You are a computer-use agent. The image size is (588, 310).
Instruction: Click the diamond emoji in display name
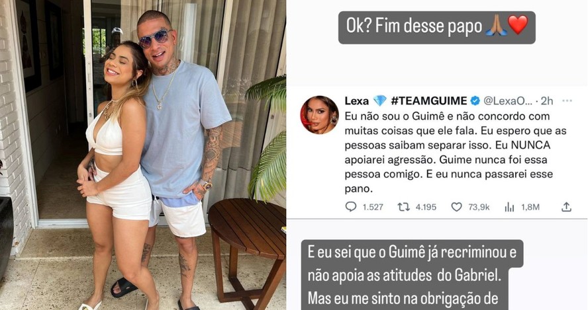click(379, 100)
